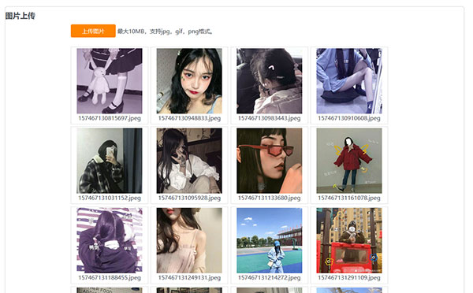Image resolution: width=473 pixels, height=293 pixels.
Task: Click the filename text 157467131161078.jpeg
Action: pos(349,198)
